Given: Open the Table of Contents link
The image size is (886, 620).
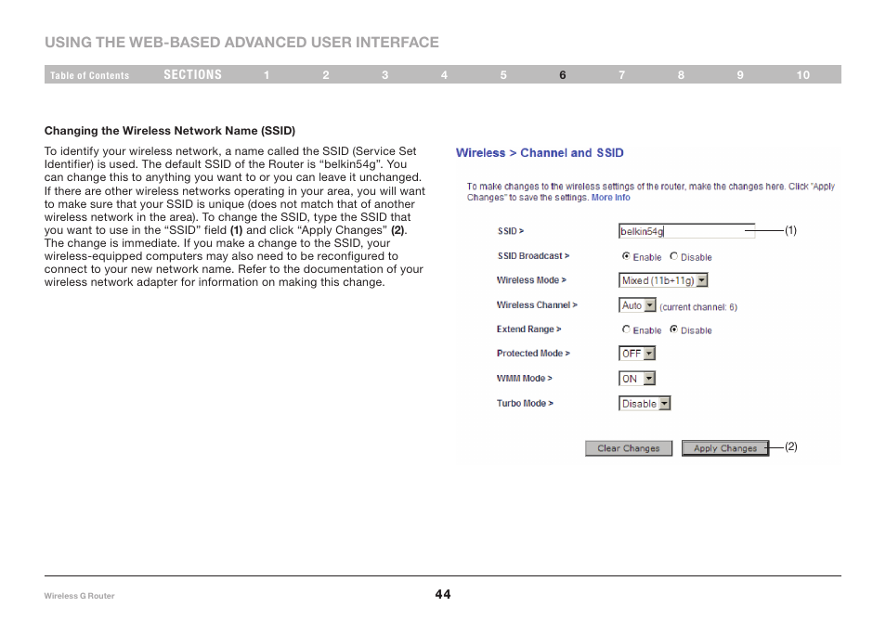Looking at the screenshot, I should point(89,75).
